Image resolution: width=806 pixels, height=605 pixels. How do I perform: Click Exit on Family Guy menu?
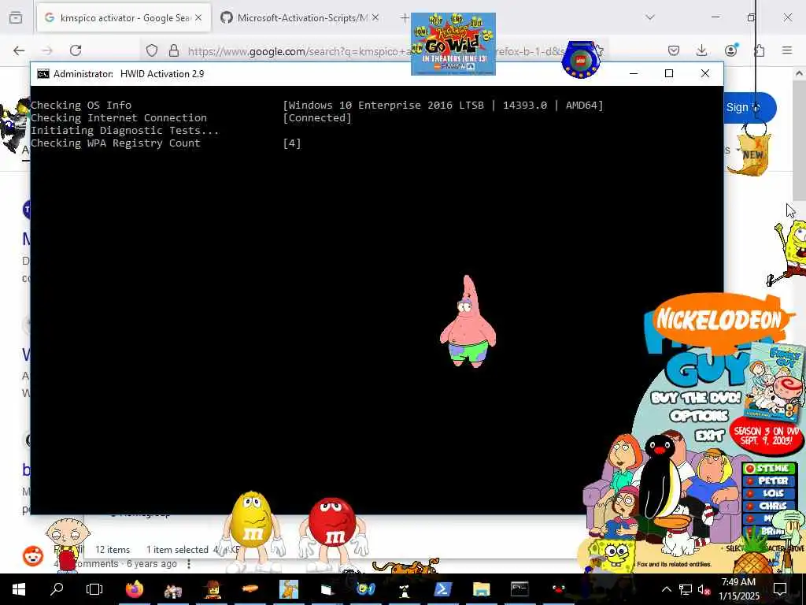pyautogui.click(x=709, y=436)
